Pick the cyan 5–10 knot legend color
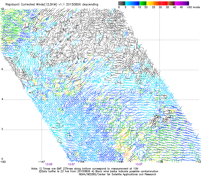201x176 pixels. (x=129, y=3)
